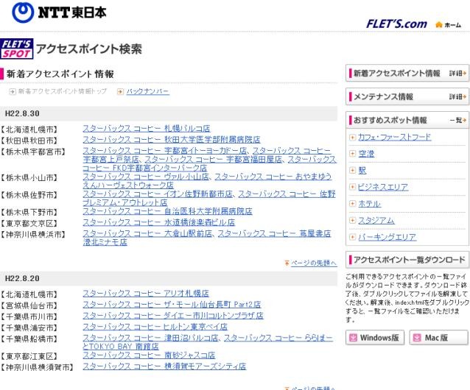Image resolution: width=470 pixels, height=390 pixels.
Task: Open アリオ札幌店 Starbucks link
Action: point(146,294)
